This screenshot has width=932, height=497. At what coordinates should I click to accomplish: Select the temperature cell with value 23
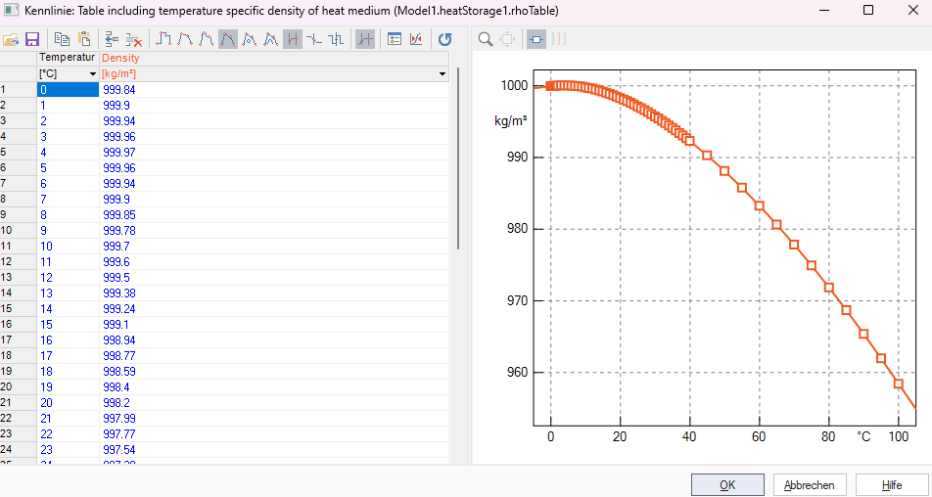(x=68, y=449)
